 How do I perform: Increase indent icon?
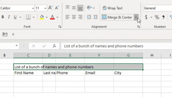point(95,17)
